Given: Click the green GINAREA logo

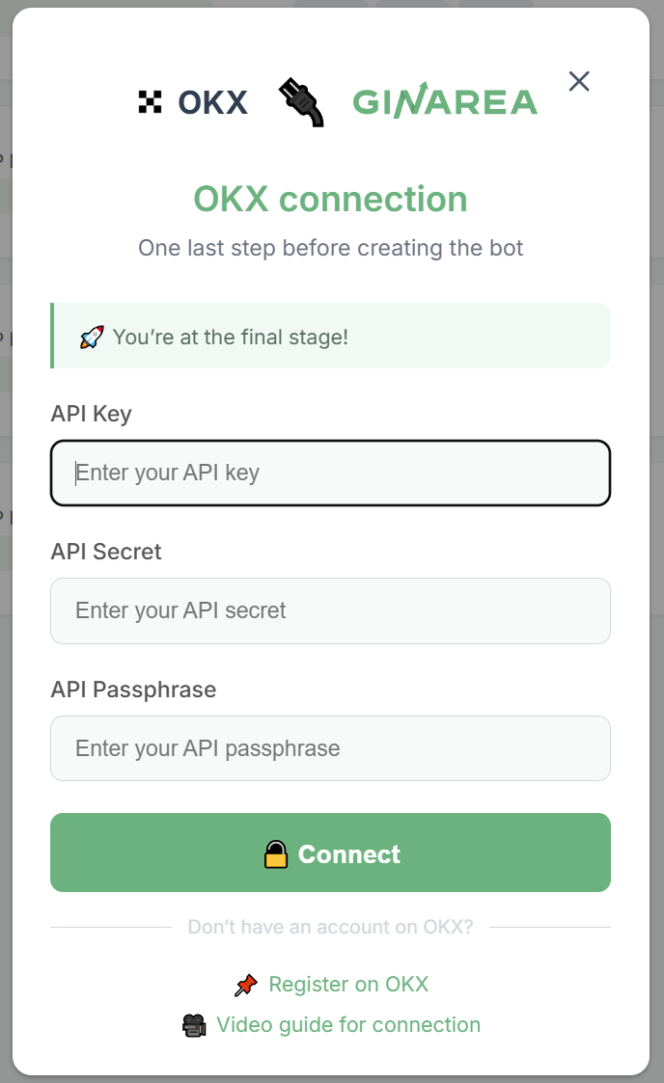Looking at the screenshot, I should point(445,101).
